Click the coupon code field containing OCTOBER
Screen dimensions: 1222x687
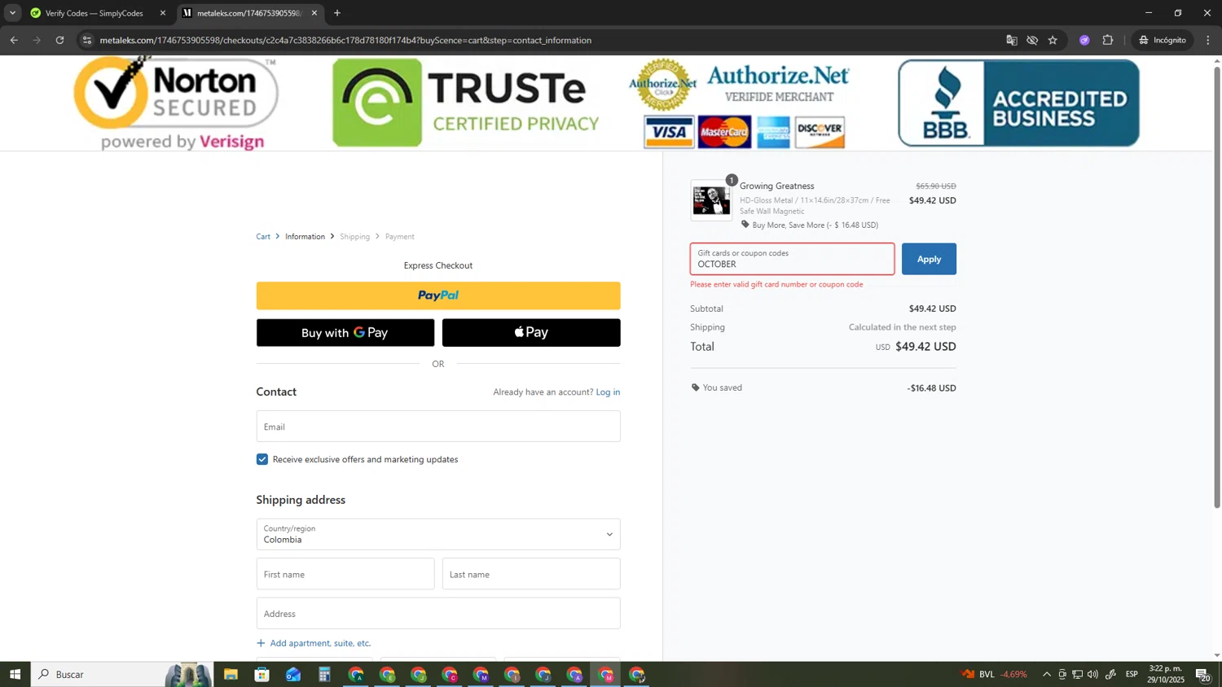[x=792, y=259]
